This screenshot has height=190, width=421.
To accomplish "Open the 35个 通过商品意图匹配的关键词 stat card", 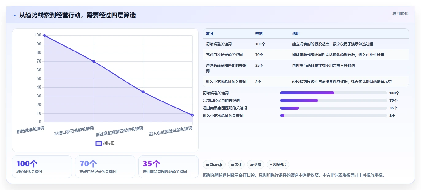I will pyautogui.click(x=168, y=167).
